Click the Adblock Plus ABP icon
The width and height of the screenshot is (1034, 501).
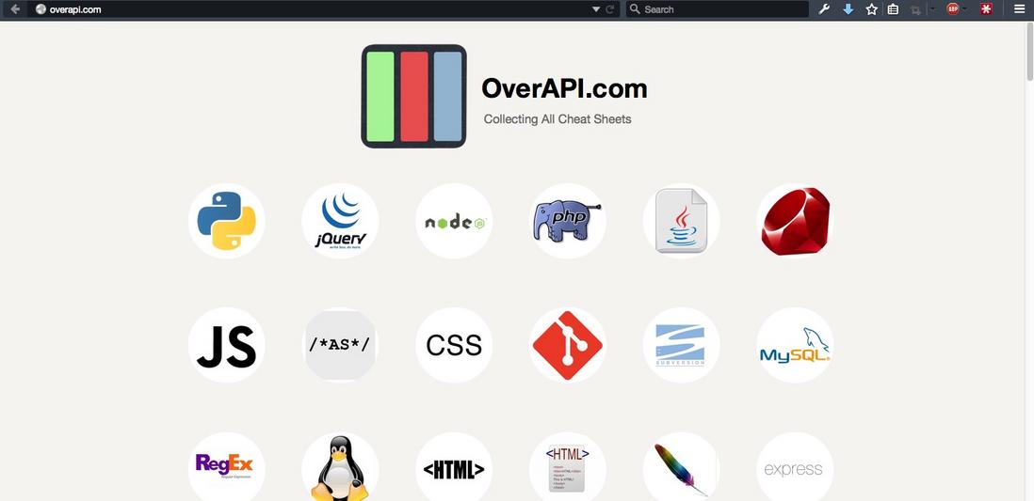pos(952,9)
